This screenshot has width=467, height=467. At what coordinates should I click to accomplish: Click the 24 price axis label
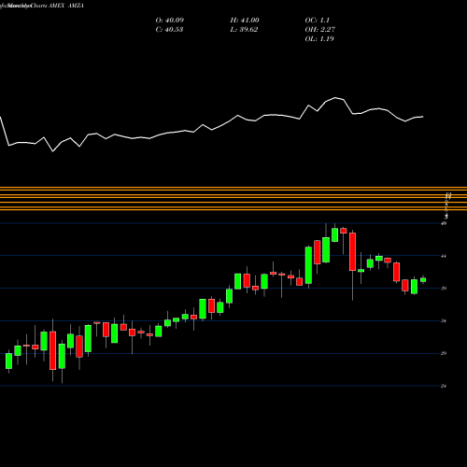point(444,386)
